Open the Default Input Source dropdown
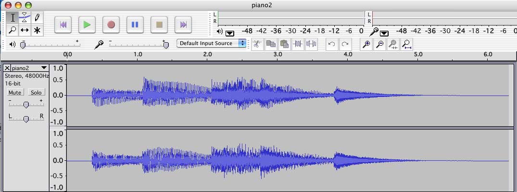Screen dimensions: 517x192 (212, 43)
